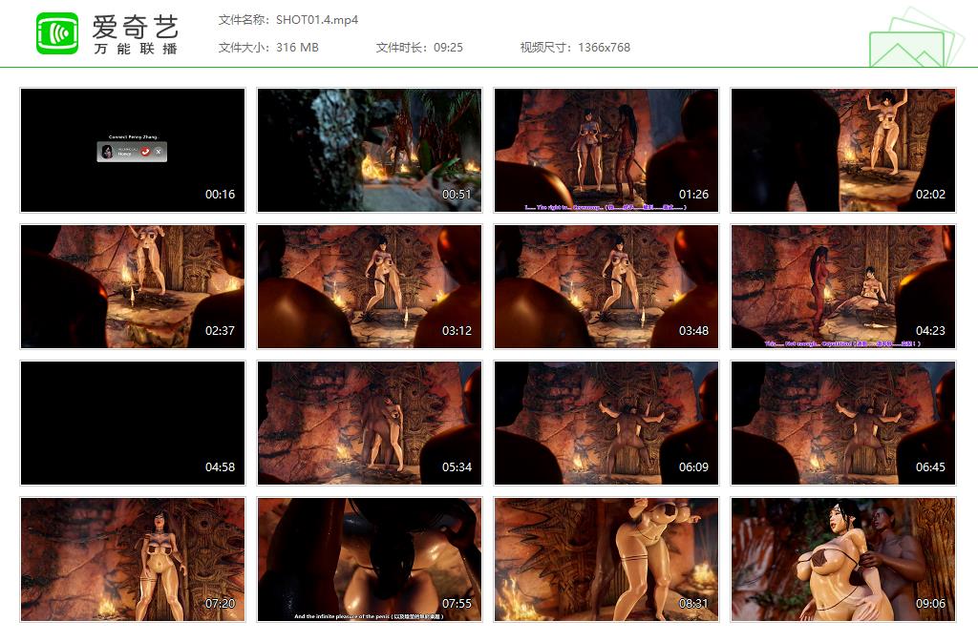978x642 pixels.
Task: Open the thumbnail stamped 06:45
Action: (843, 423)
